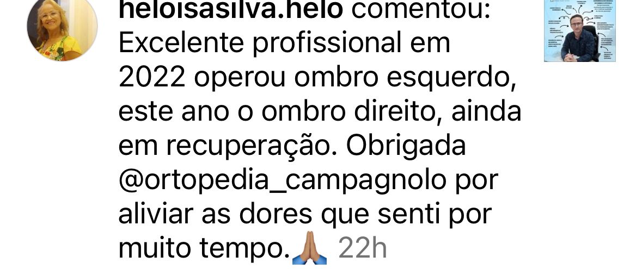Tap 'em recuperação. Obrigada' line

292,146
